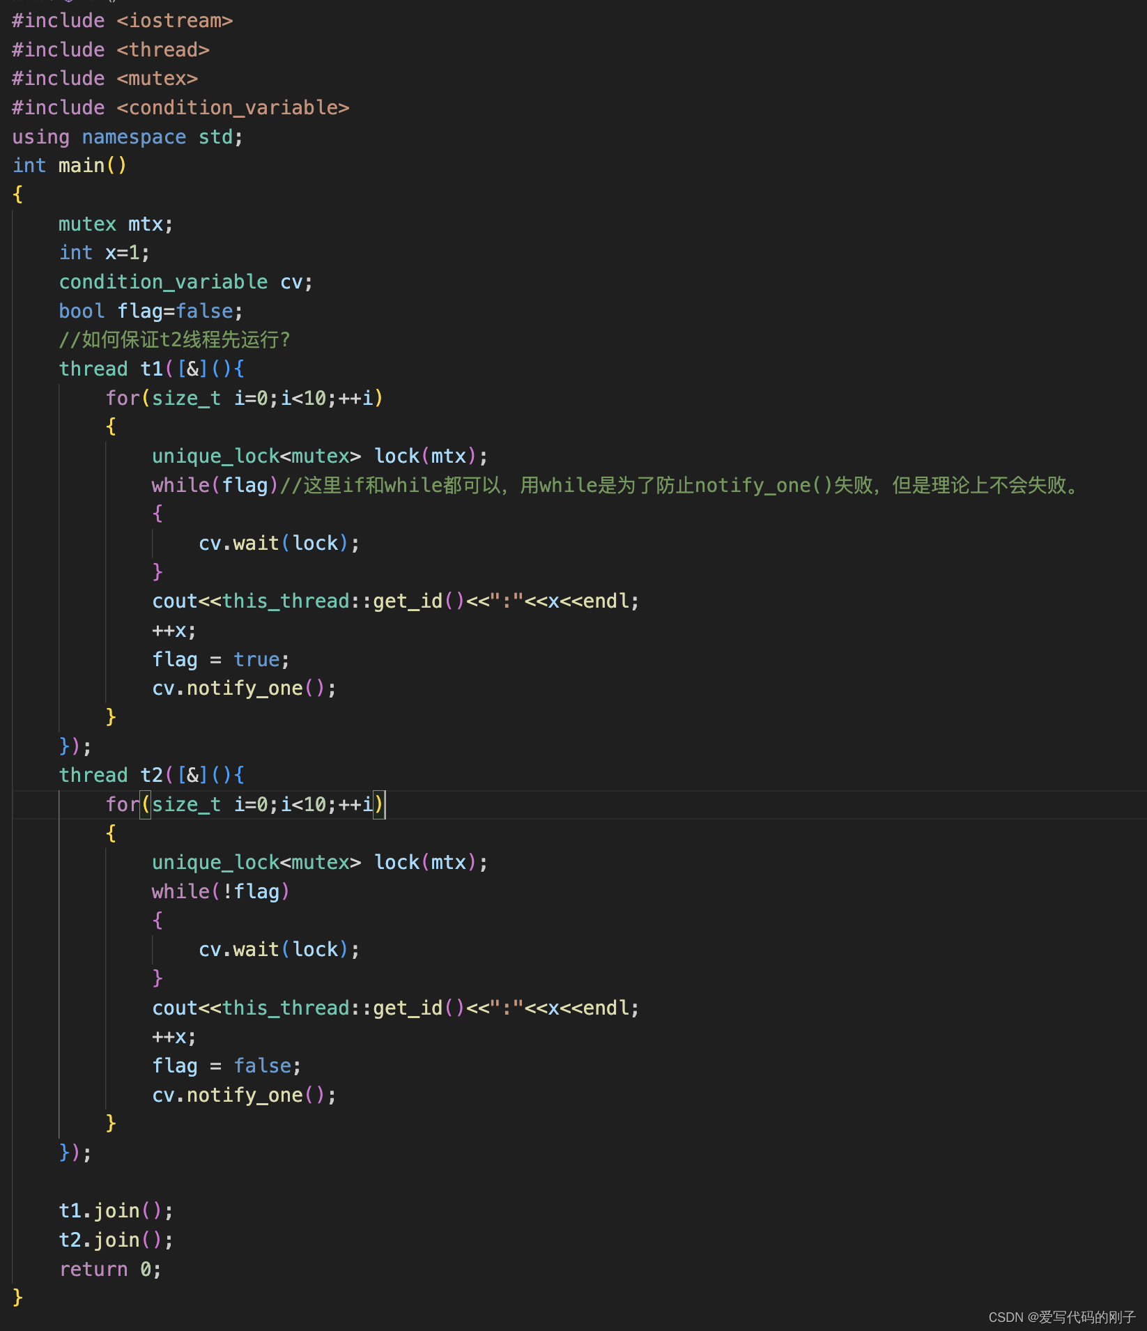This screenshot has width=1147, height=1331.
Task: Click the '#include <mutex>' line
Action: [105, 79]
